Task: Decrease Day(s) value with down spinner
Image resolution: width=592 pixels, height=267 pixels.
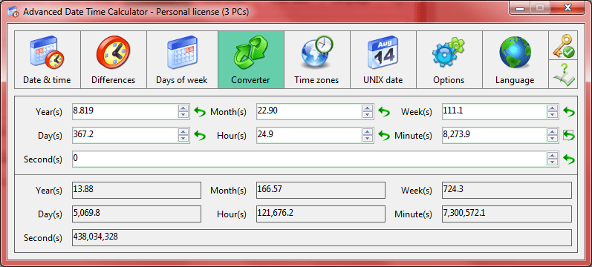Action: pos(183,139)
